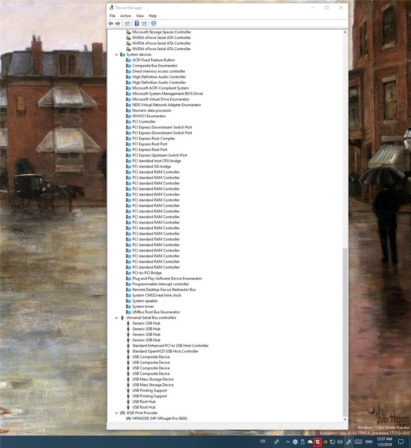Screen dimensions: 411x448
Task: Select System CMOS/real time clock
Action: click(x=157, y=295)
